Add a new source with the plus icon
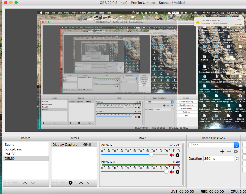 [x=55, y=183]
